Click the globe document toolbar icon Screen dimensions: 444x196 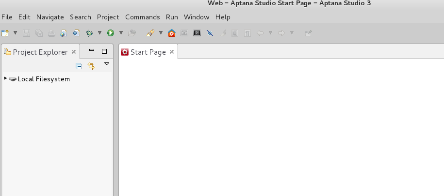coord(64,33)
